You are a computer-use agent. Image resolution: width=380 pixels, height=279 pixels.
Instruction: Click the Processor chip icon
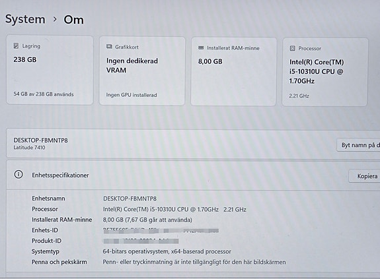(293, 48)
